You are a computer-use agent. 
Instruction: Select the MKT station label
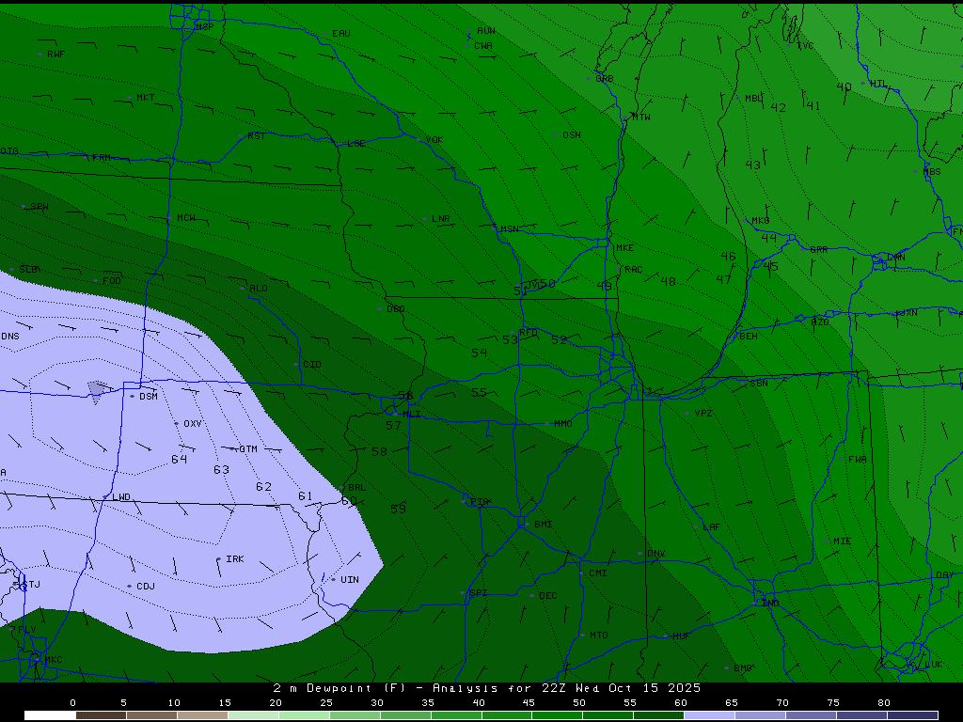pyautogui.click(x=146, y=98)
